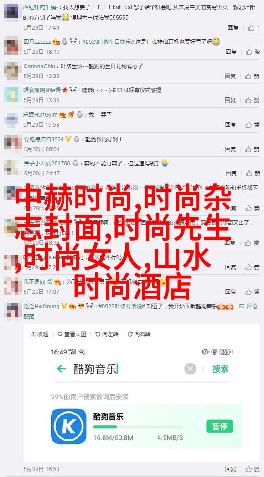
Task: Click the green 暂停 pause button
Action: [x=219, y=426]
